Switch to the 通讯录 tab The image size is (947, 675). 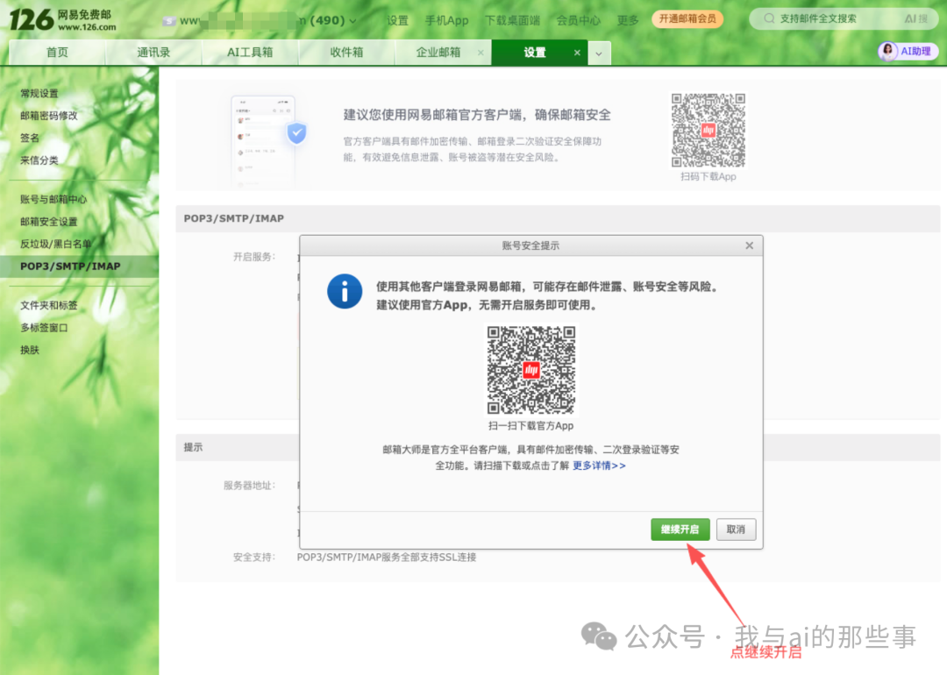tap(153, 53)
